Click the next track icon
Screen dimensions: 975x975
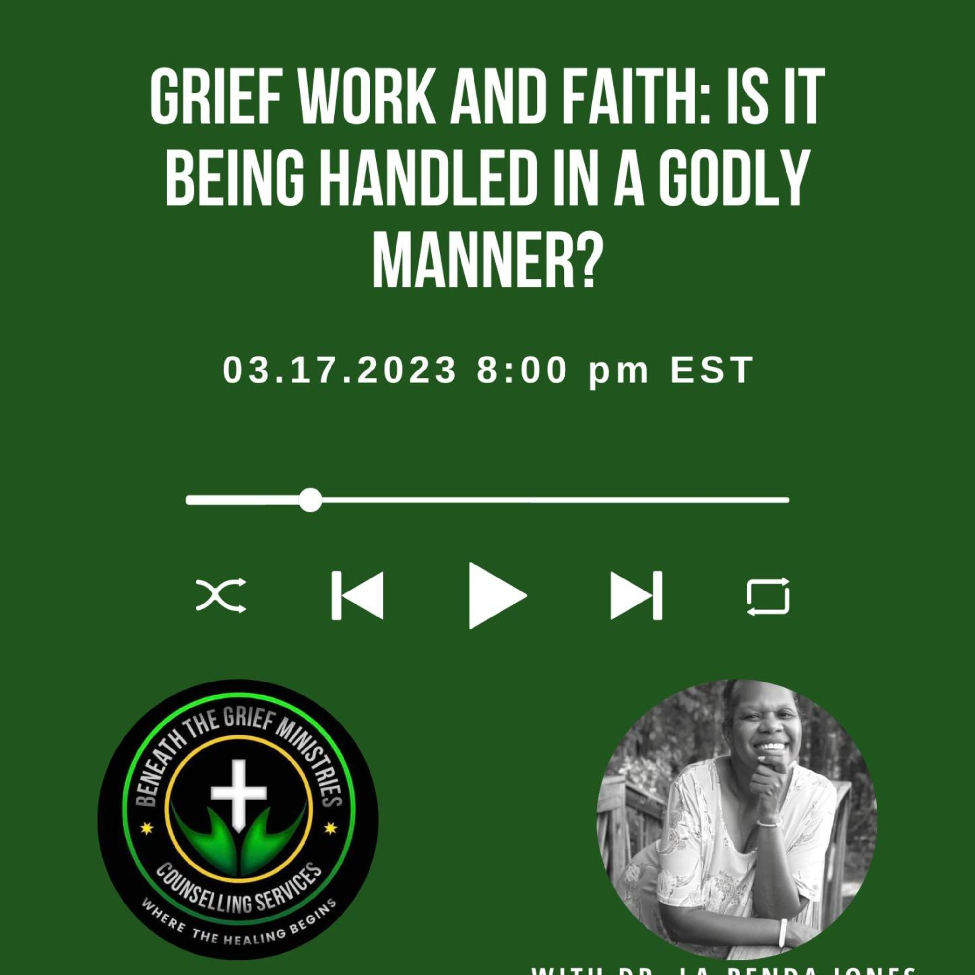pyautogui.click(x=636, y=595)
